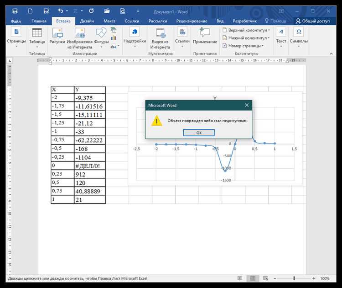Switch to the Дизайн tab
The image size is (342, 288).
pos(87,21)
